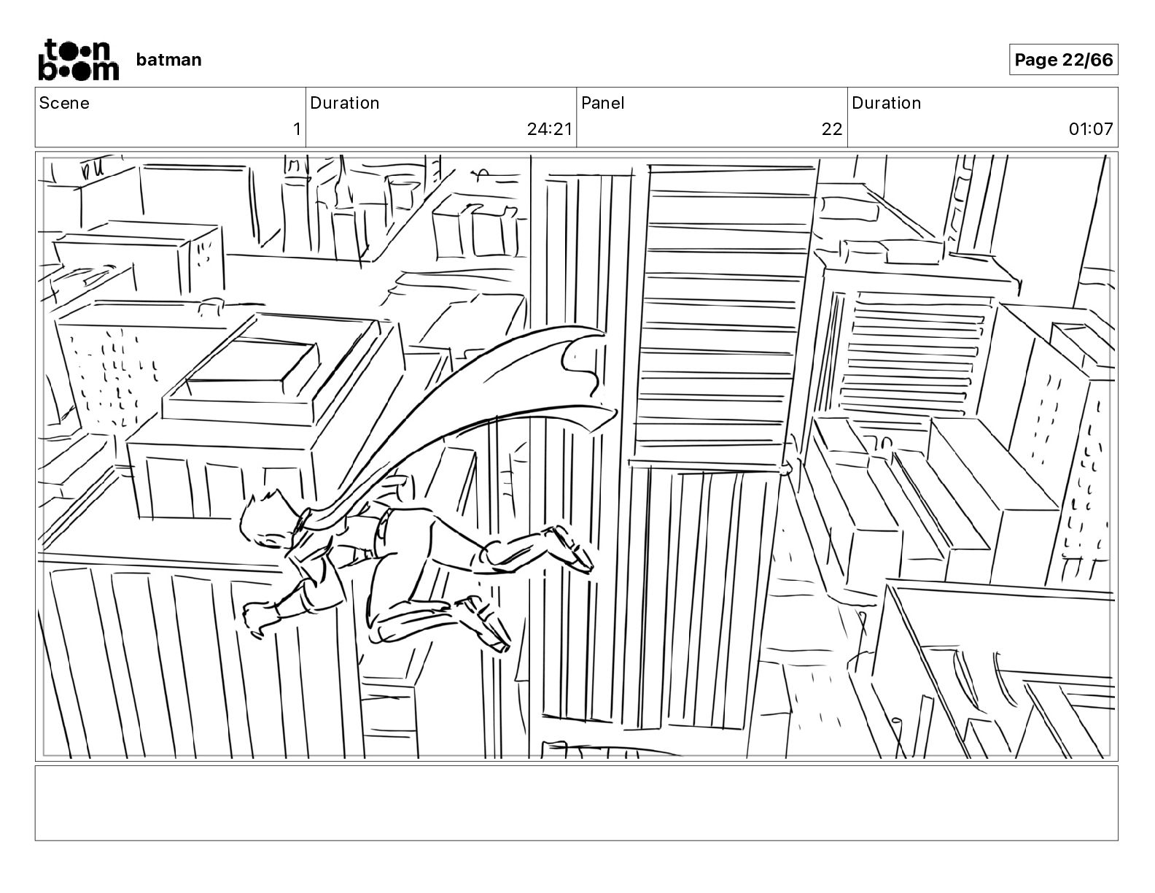Click the empty notes box below the panel
The height and width of the screenshot is (893, 1155).
click(x=576, y=803)
